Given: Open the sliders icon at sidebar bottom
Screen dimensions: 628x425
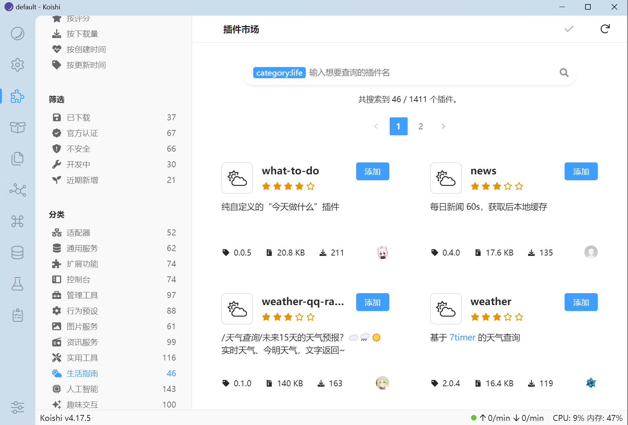Looking at the screenshot, I should (x=18, y=407).
